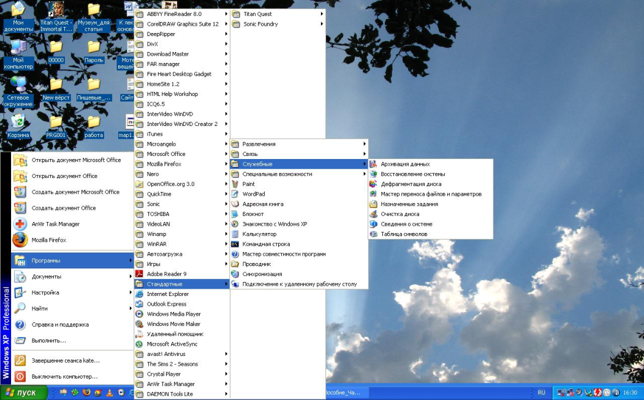Select Мой компьютер desktop icon
This screenshot has width=644, height=400.
click(x=18, y=54)
